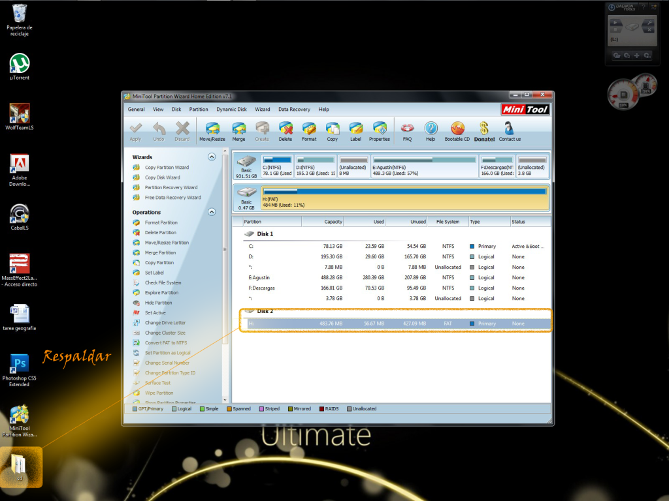The height and width of the screenshot is (501, 669).
Task: Select C:(NTFS) block in disk map
Action: pyautogui.click(x=277, y=166)
